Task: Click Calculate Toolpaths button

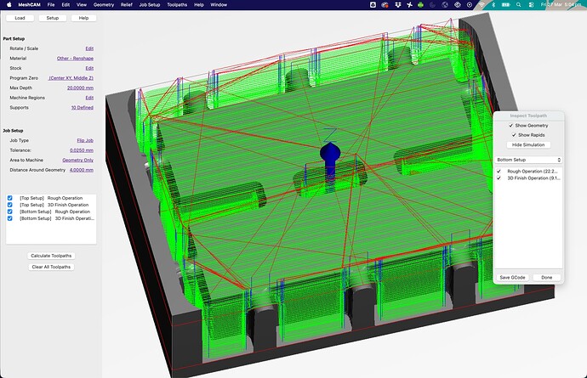Action: [x=51, y=256]
